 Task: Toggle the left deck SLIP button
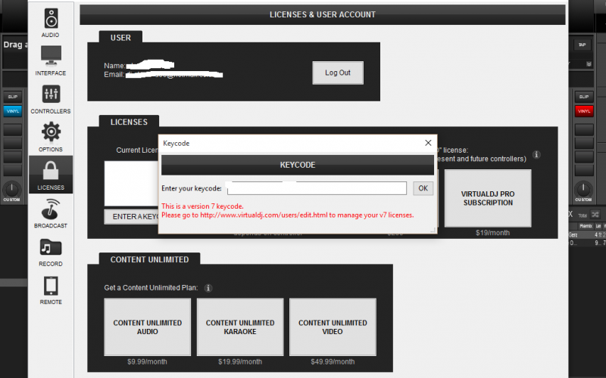click(x=13, y=97)
